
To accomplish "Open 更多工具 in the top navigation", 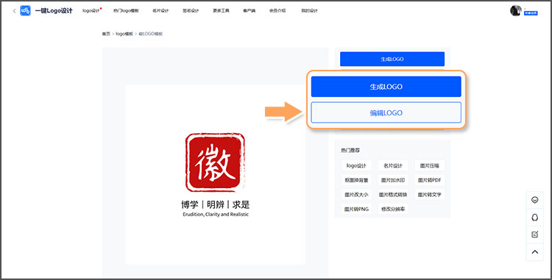I will [x=221, y=10].
